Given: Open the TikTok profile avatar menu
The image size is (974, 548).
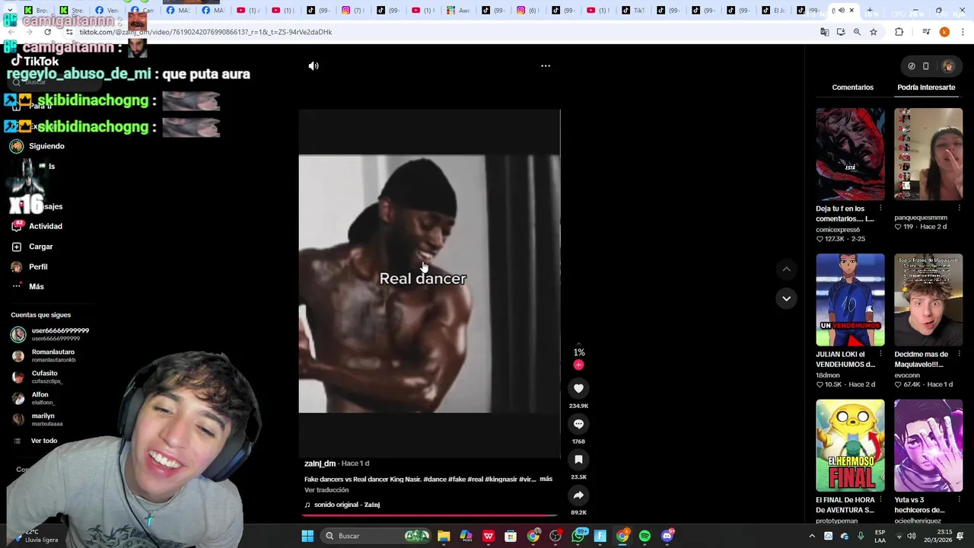Looking at the screenshot, I should pos(948,66).
